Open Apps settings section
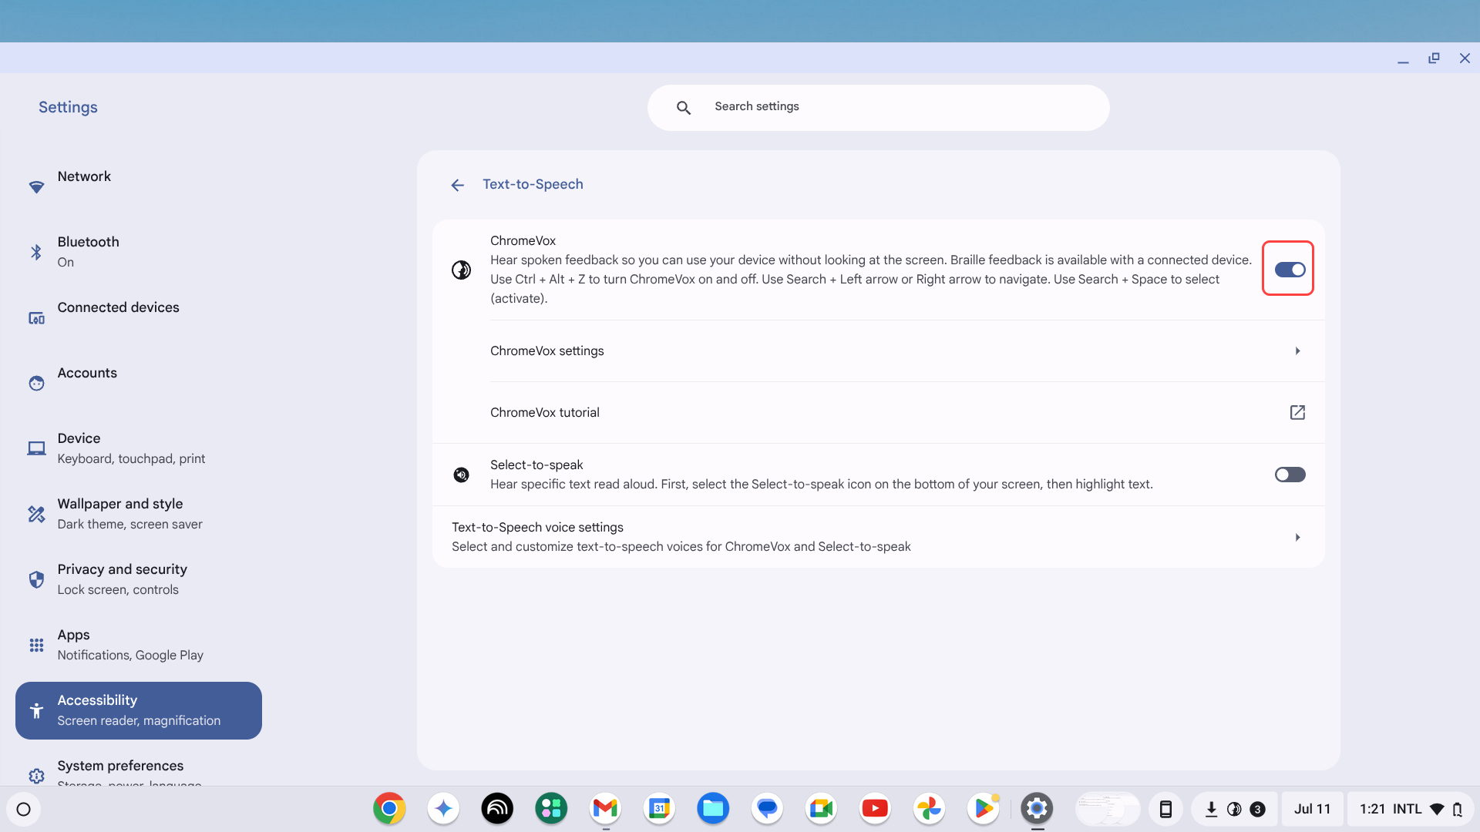The width and height of the screenshot is (1480, 832). [x=139, y=645]
